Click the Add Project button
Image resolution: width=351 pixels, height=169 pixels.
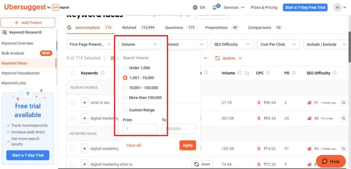coord(28,23)
